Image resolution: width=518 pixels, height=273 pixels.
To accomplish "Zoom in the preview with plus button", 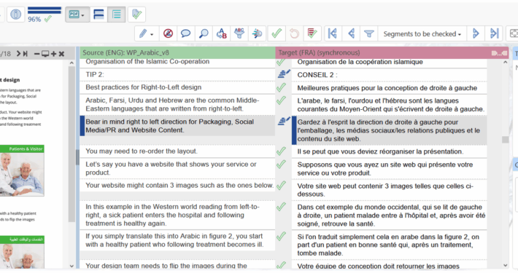I will click(x=53, y=54).
